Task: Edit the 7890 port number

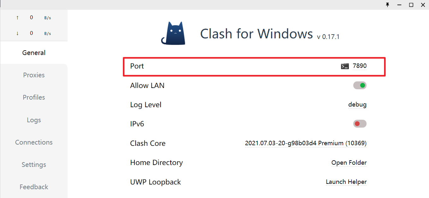Action: 360,66
